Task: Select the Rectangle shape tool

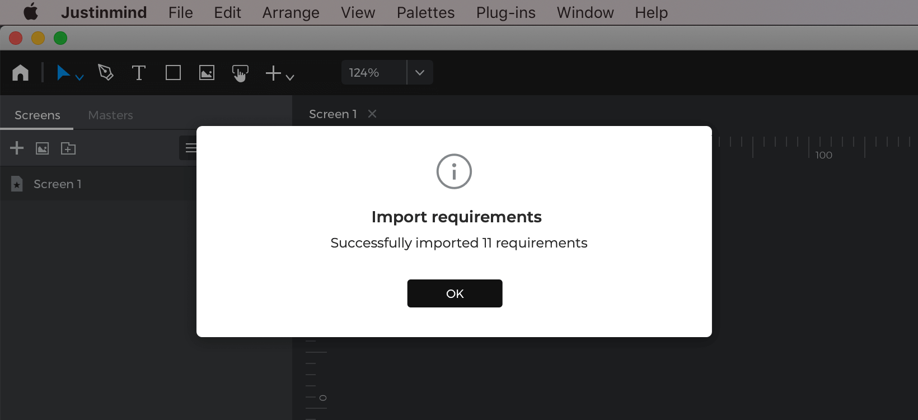Action: click(x=173, y=73)
